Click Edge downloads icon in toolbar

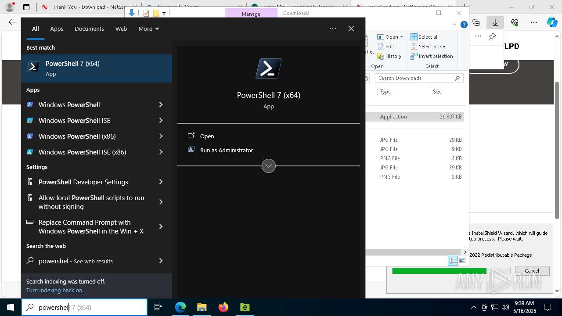point(495,22)
